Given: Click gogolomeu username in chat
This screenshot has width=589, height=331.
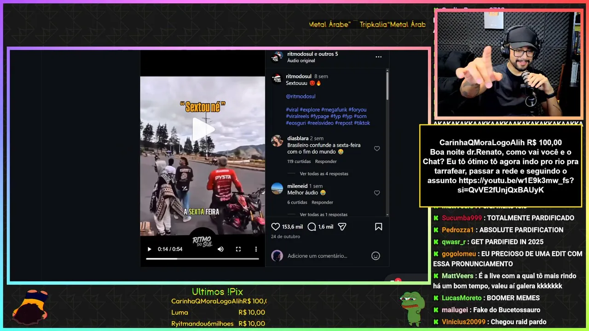Looking at the screenshot, I should tap(459, 254).
